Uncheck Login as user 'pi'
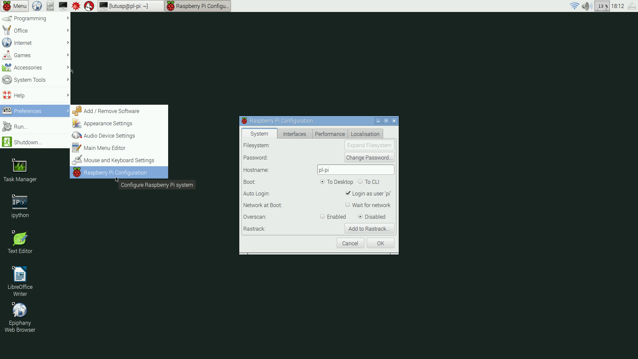Screen dimensions: 638x359 348,193
